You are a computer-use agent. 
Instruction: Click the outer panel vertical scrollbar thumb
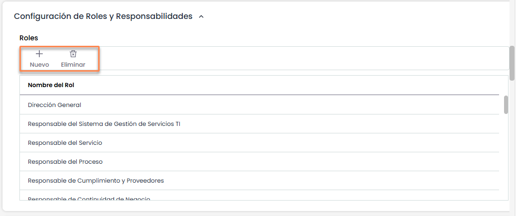pyautogui.click(x=512, y=62)
